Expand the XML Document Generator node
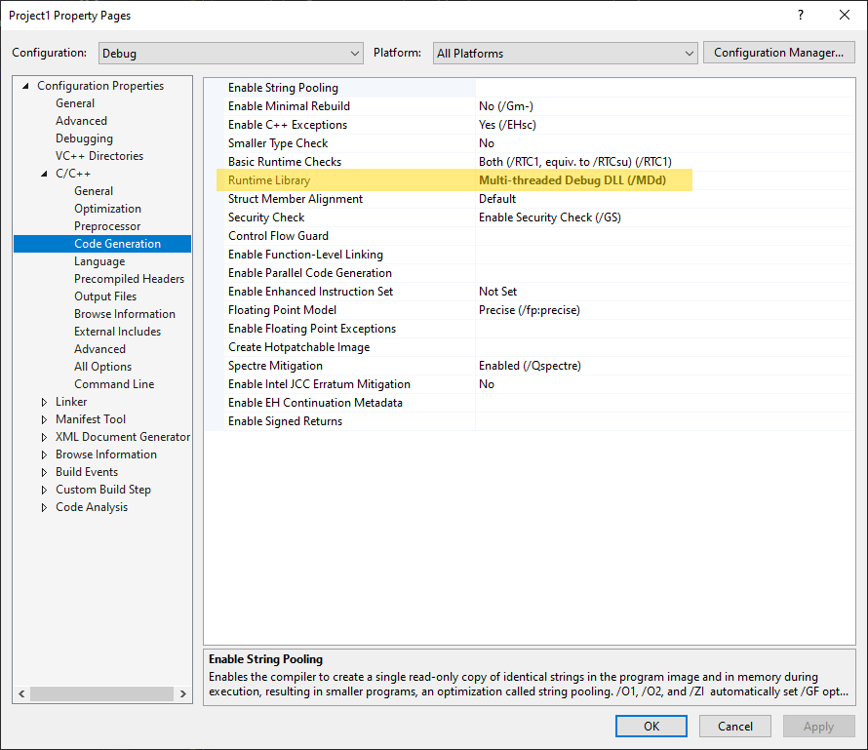The image size is (868, 750). [x=44, y=436]
